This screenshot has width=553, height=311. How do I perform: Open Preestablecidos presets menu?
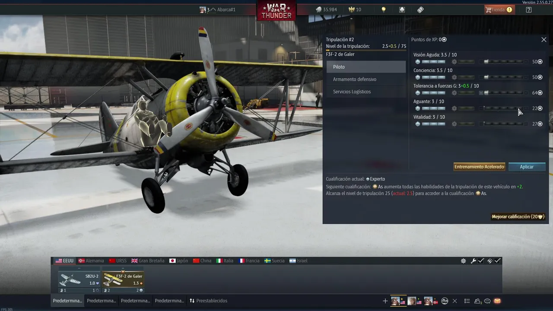[x=208, y=301]
